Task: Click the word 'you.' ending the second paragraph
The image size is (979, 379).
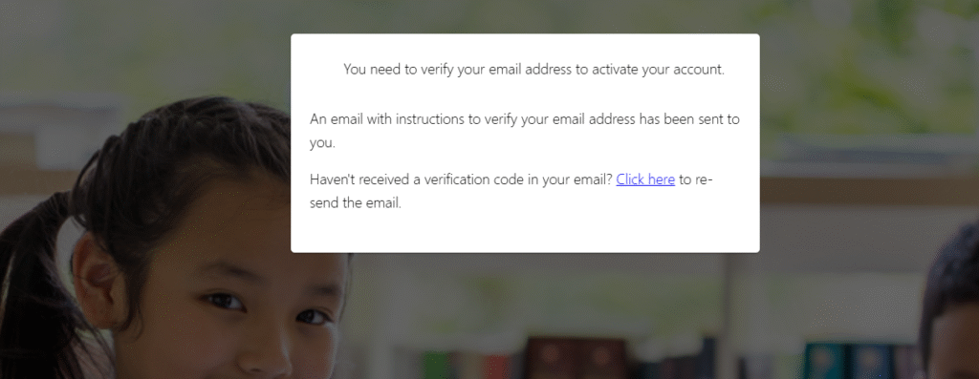Action: click(322, 143)
